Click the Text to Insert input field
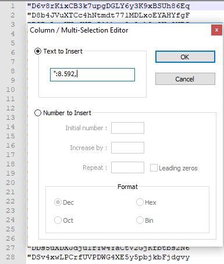 tap(93, 74)
